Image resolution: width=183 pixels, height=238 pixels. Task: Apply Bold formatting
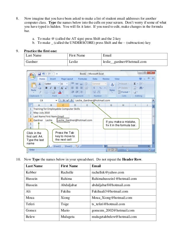[46, 88]
